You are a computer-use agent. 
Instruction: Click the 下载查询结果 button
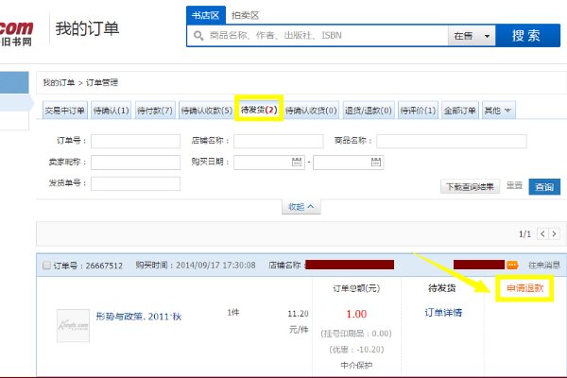[470, 187]
